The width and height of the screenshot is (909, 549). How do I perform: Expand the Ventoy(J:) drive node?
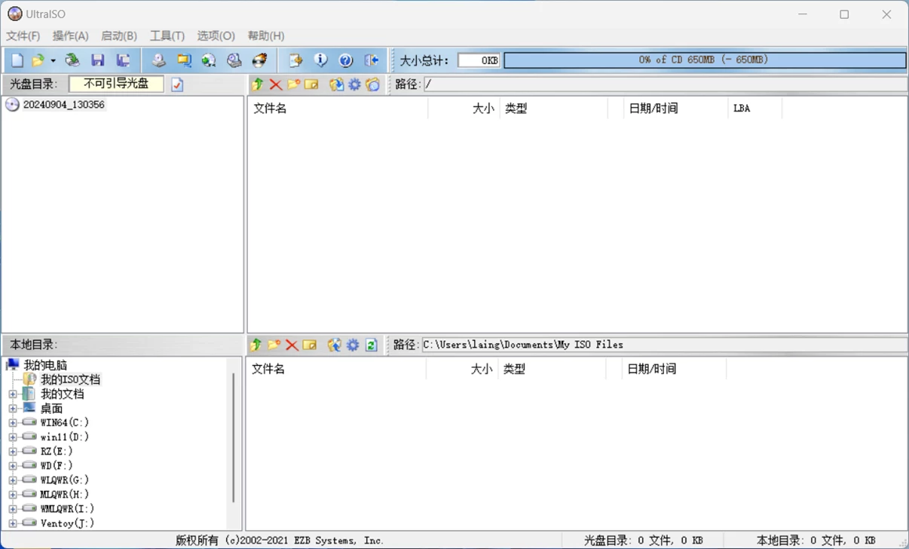tap(13, 523)
